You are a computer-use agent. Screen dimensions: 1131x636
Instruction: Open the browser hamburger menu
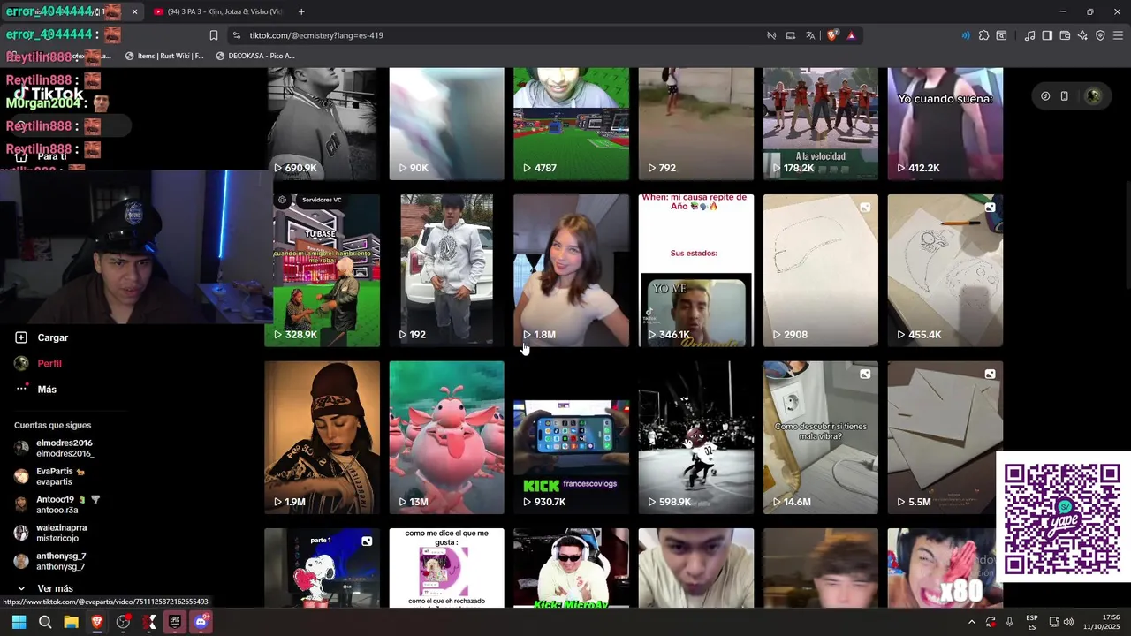[x=1118, y=35]
